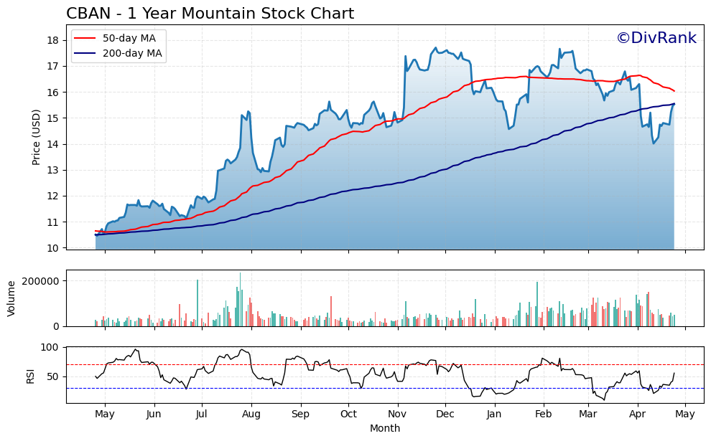Click the "Aug" month label
The width and height of the screenshot is (711, 441).
(x=251, y=414)
